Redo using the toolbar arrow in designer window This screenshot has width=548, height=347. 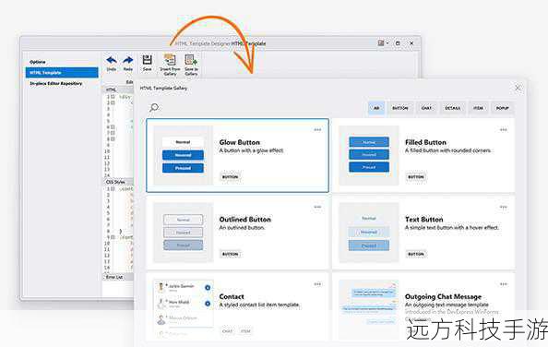click(x=128, y=64)
